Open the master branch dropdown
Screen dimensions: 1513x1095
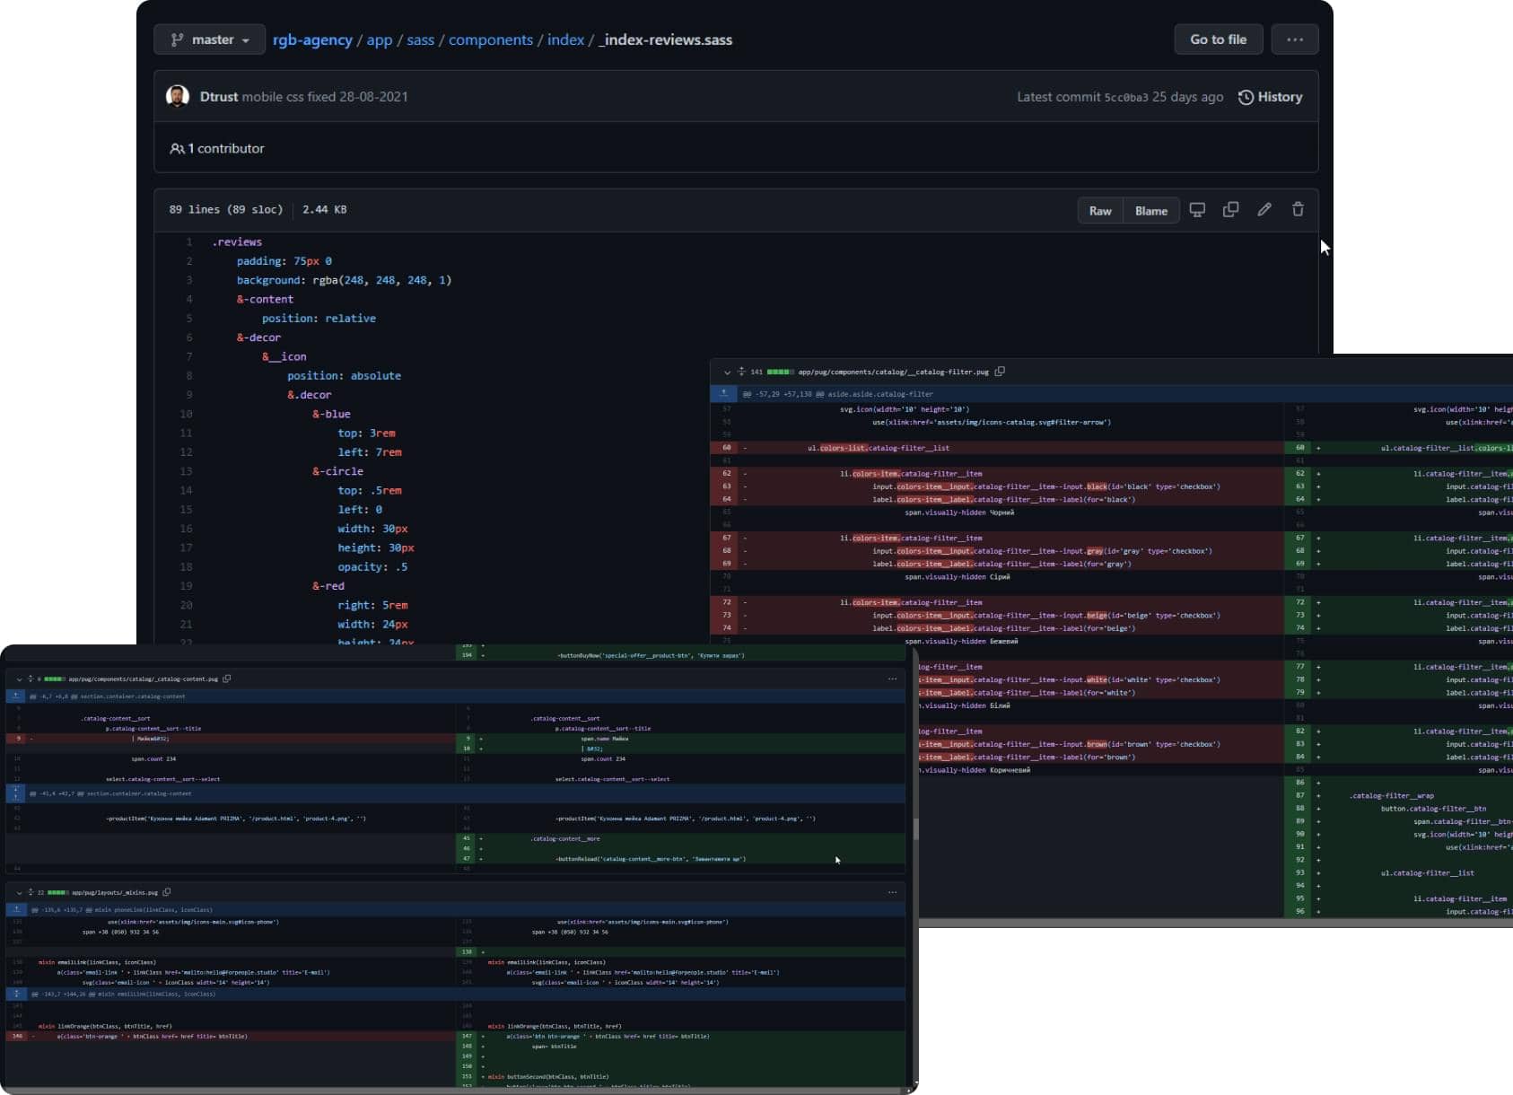click(209, 39)
